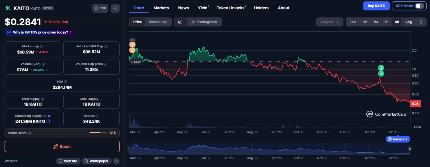This screenshot has height=167, width=430.
Task: Add KAITO to watchlist with star button
Action: [x=100, y=8]
